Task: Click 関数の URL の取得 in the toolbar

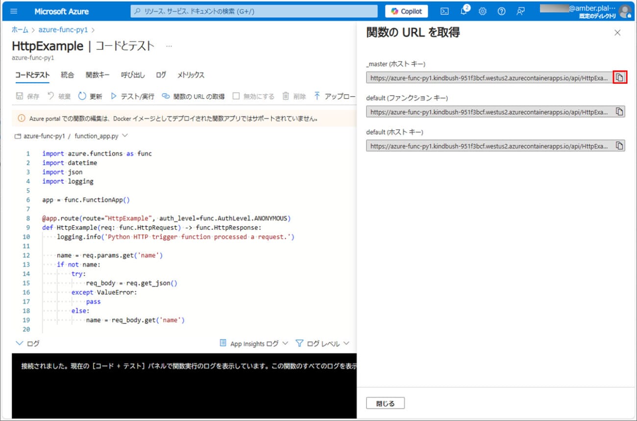Action: click(x=193, y=97)
